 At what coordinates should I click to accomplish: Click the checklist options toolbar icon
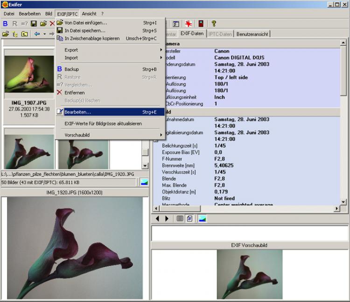click(x=176, y=23)
